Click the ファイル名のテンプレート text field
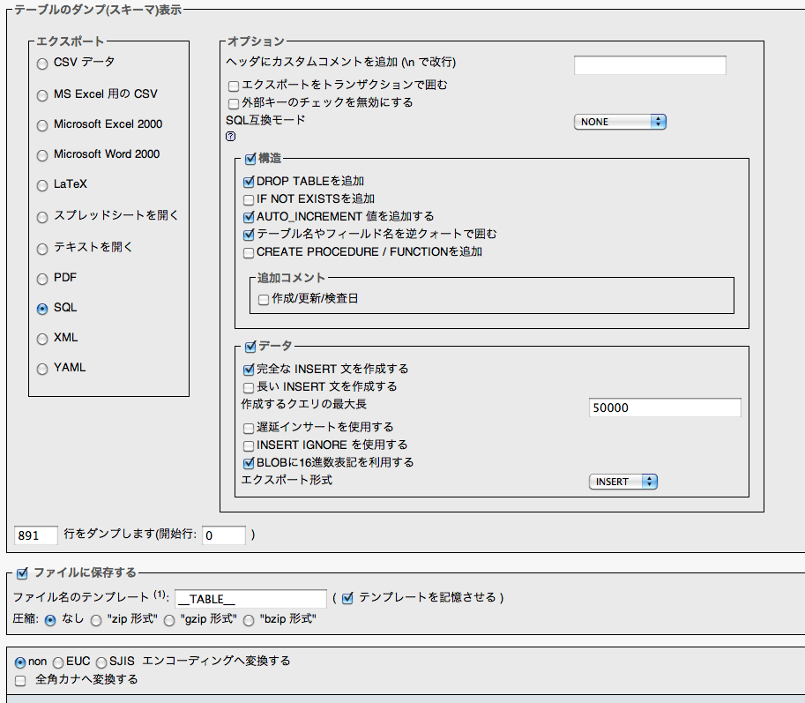 250,599
